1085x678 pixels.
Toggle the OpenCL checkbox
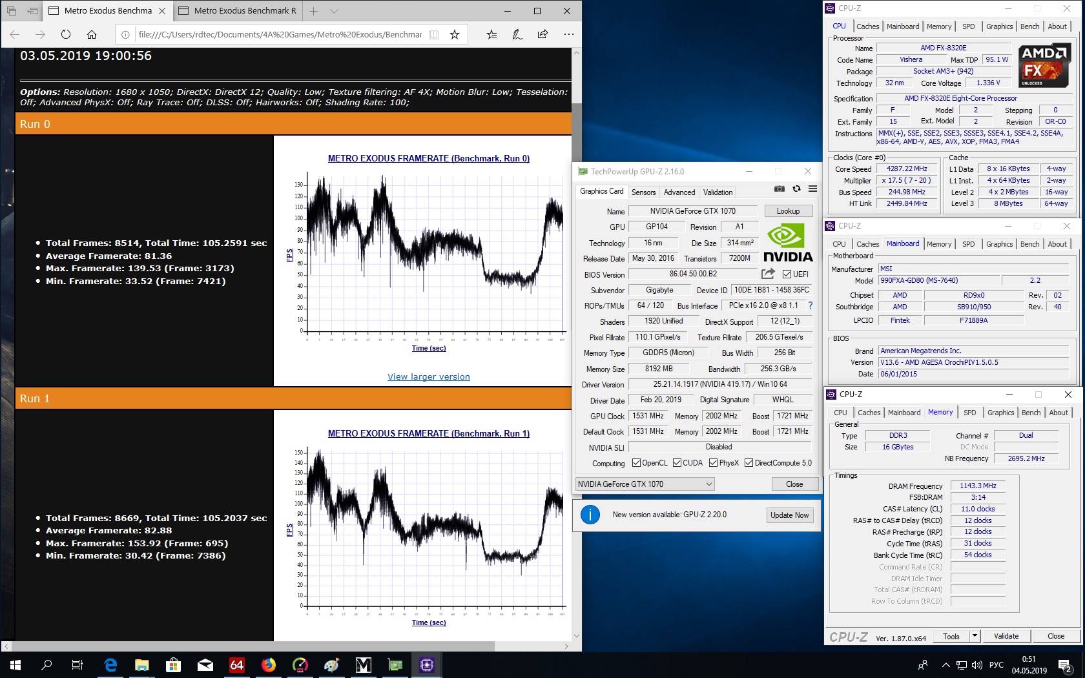(636, 463)
